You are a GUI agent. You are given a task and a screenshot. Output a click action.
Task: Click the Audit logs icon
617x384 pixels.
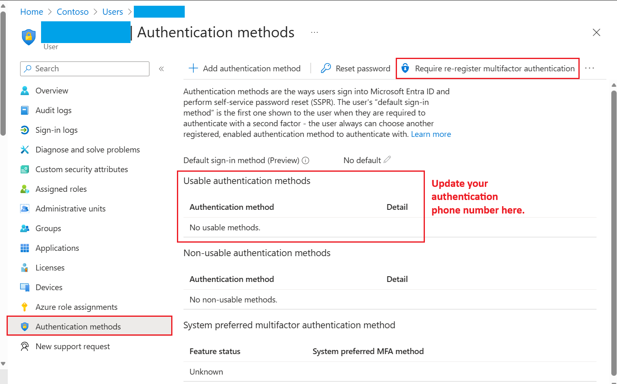[25, 110]
